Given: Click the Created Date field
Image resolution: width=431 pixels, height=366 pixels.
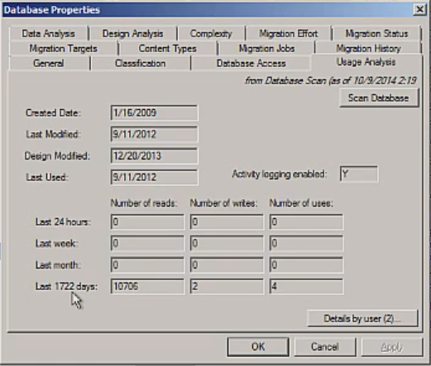Looking at the screenshot, I should [x=154, y=112].
